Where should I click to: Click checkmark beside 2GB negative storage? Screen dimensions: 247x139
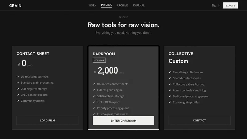(x=18, y=89)
